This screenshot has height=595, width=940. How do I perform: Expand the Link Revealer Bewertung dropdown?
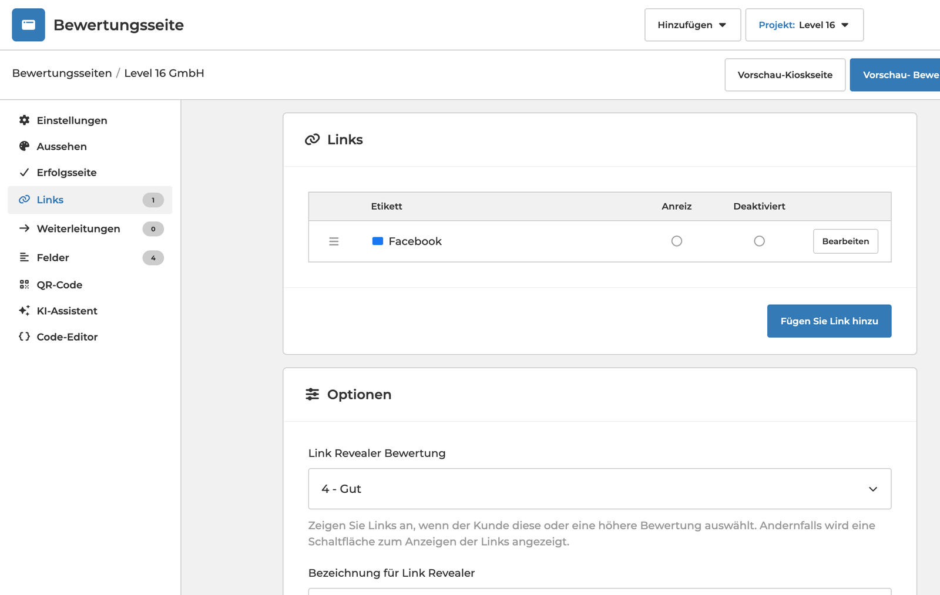[x=599, y=489]
